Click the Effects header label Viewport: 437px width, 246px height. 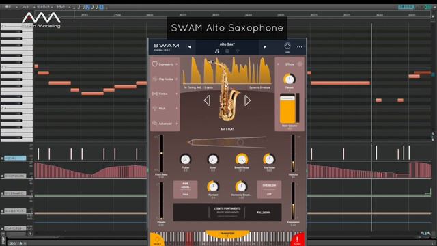pyautogui.click(x=290, y=64)
